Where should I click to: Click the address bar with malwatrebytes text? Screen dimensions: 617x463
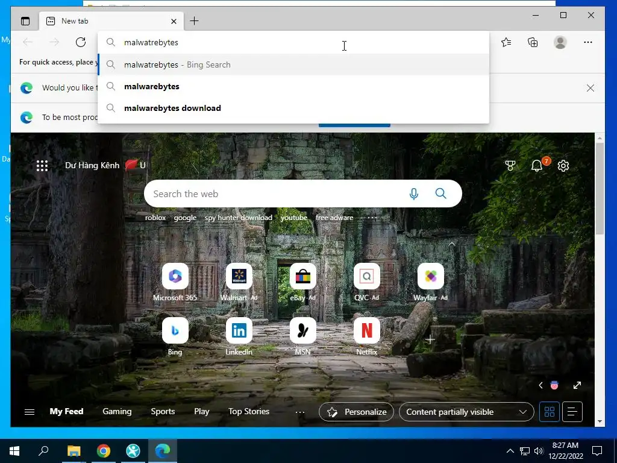coord(293,43)
